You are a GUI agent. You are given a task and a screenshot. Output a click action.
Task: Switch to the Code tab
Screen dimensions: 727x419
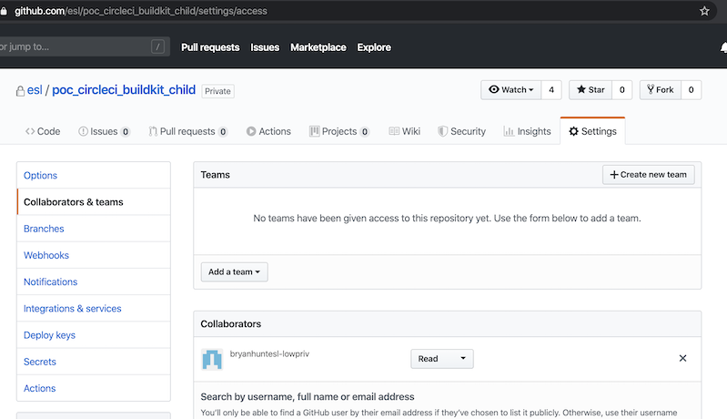43,131
